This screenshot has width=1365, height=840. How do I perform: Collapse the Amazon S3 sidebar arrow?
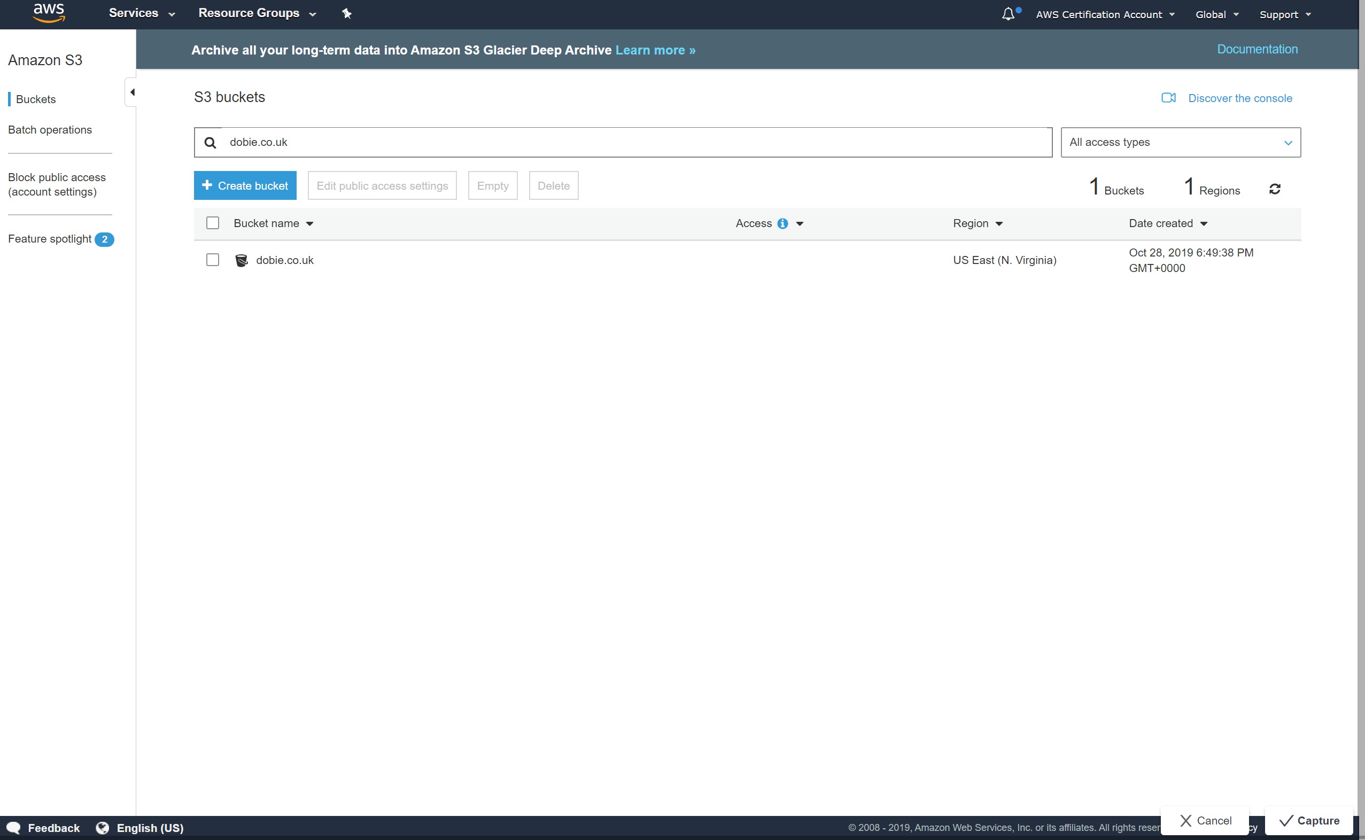131,92
